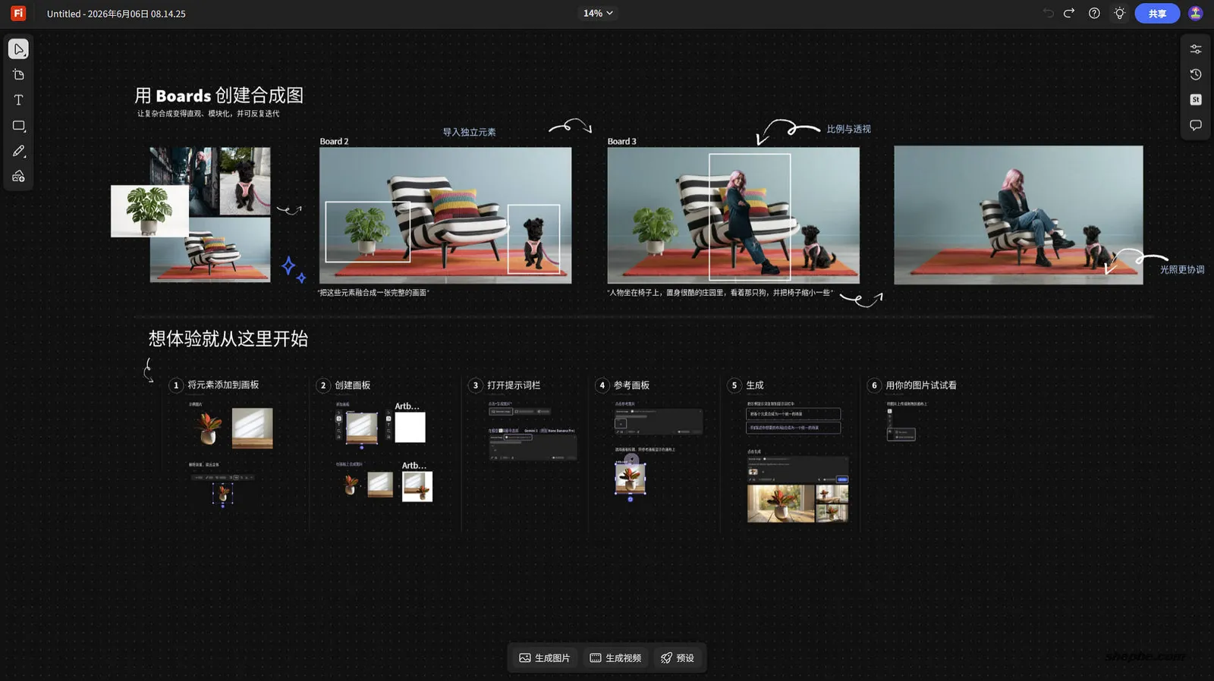Undo the last action
The height and width of the screenshot is (681, 1214).
coord(1048,13)
